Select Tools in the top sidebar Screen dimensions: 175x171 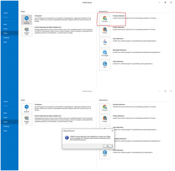[9, 33]
